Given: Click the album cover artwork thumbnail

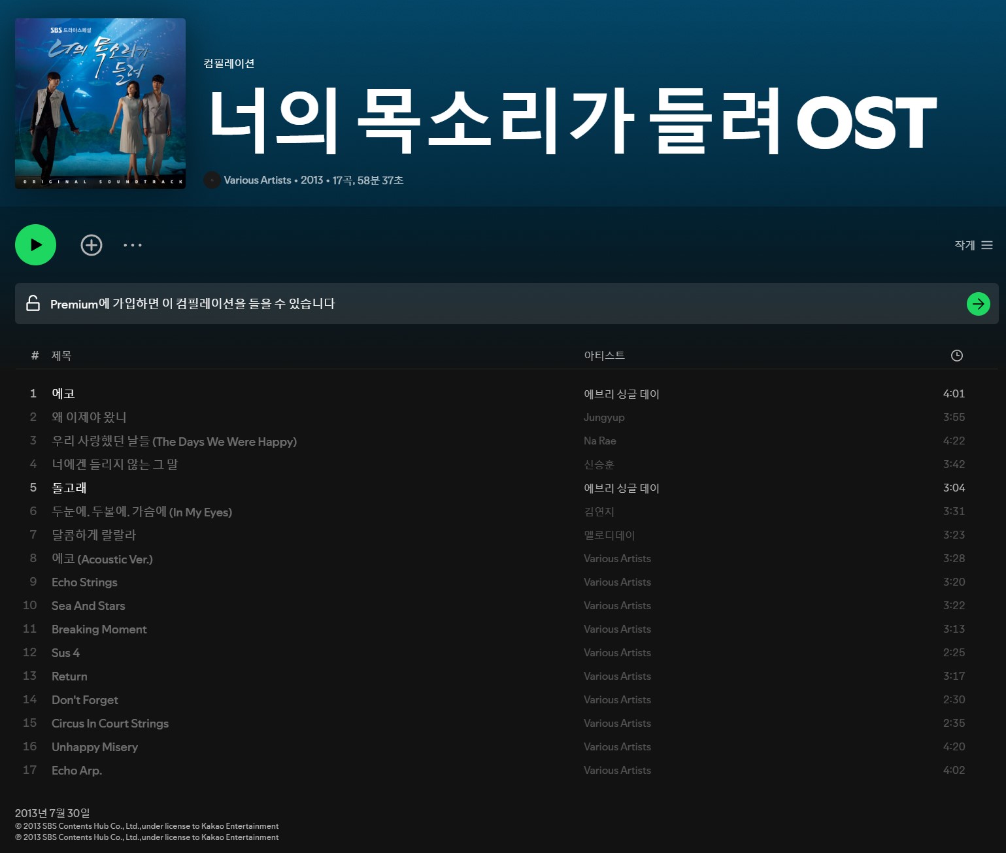Looking at the screenshot, I should (100, 103).
